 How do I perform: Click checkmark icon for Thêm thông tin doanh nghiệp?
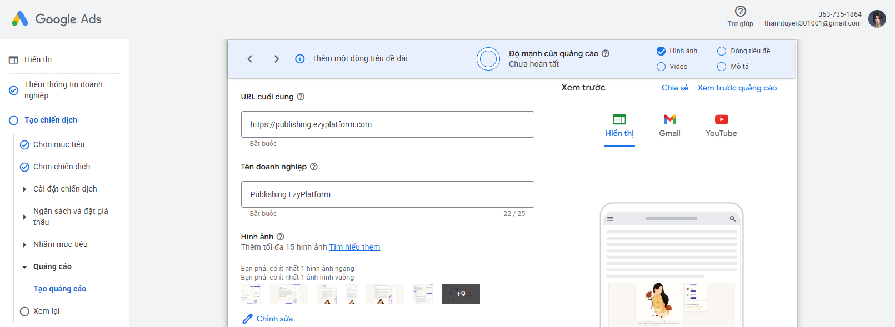(x=13, y=90)
